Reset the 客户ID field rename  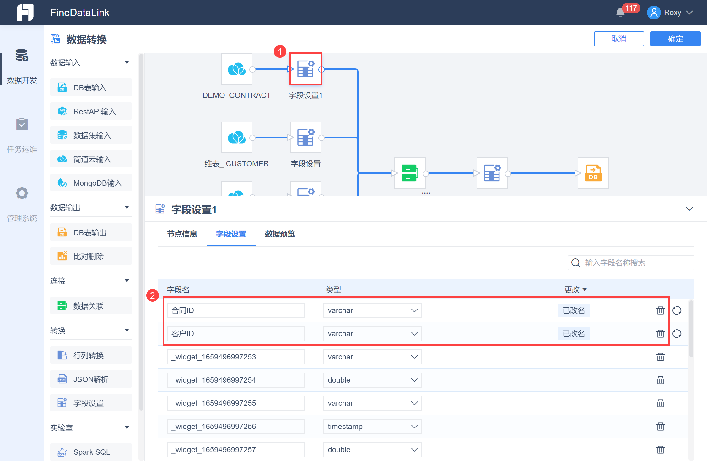(677, 334)
